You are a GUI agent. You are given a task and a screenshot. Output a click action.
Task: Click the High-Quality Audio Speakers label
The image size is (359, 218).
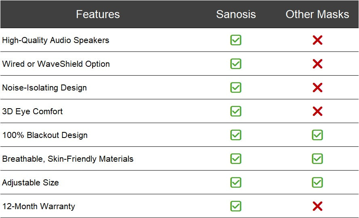pyautogui.click(x=56, y=40)
